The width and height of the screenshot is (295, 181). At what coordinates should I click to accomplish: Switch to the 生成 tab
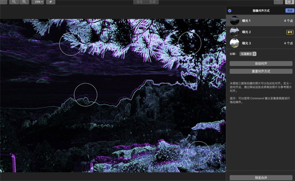point(152,2)
